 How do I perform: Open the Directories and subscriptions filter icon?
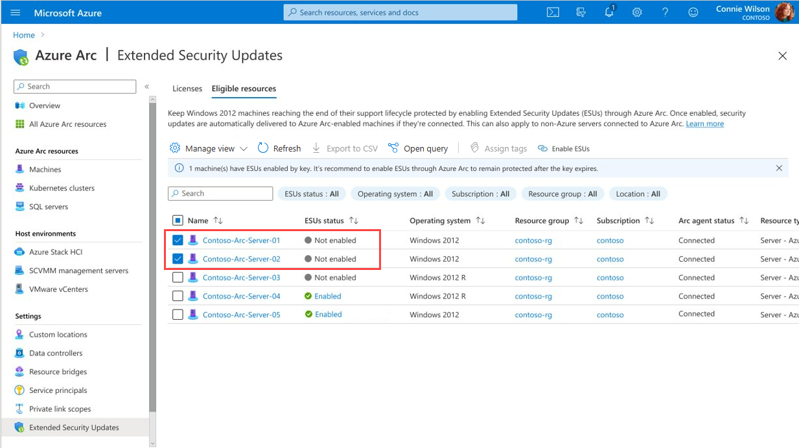pyautogui.click(x=581, y=12)
